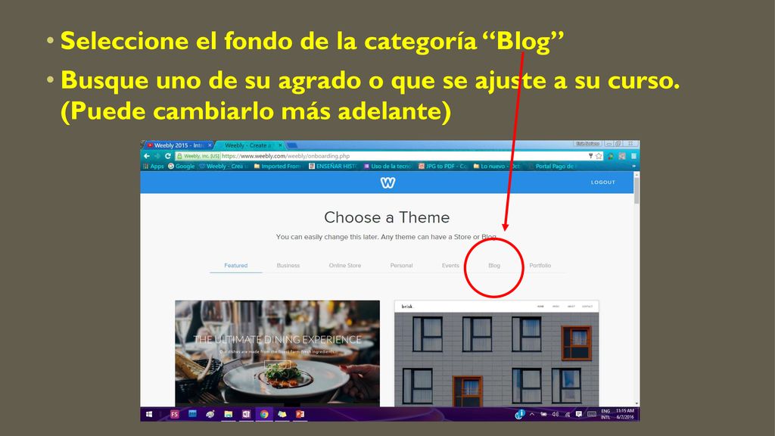Click the green 'Weebly, Inc. [US]' security badge
Viewport: 775px width, 436px height.
(198, 156)
